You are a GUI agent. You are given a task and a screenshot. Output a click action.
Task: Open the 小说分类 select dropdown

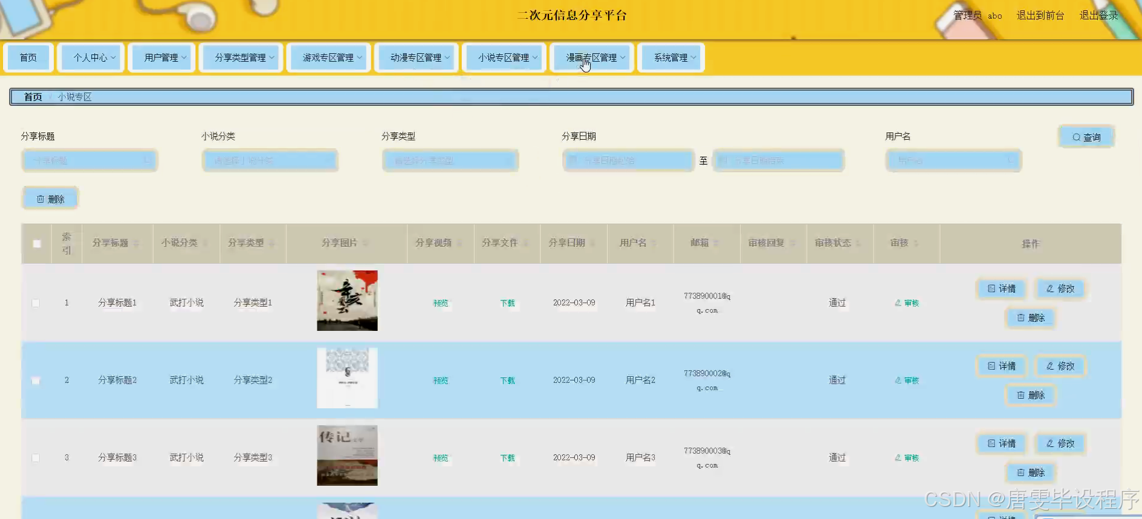[270, 160]
